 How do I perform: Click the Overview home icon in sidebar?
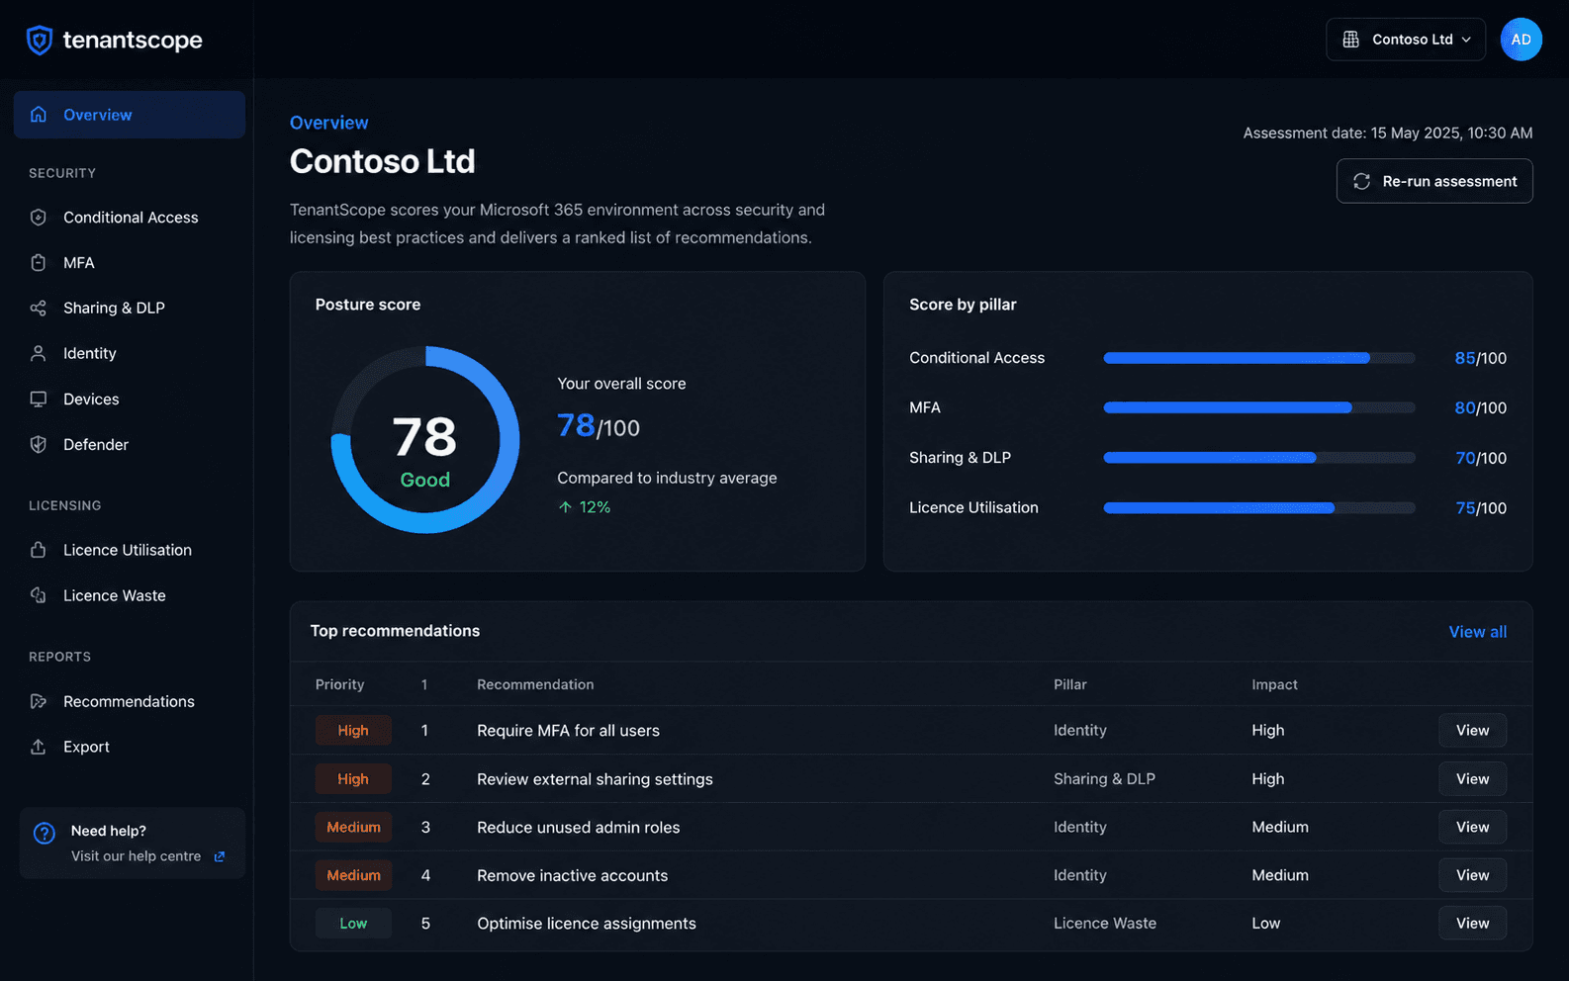click(x=39, y=115)
